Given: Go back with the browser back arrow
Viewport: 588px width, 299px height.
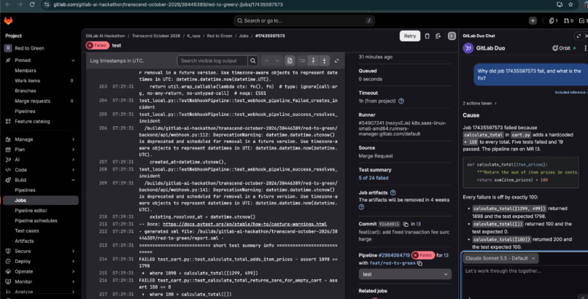Looking at the screenshot, I should click(7, 4).
